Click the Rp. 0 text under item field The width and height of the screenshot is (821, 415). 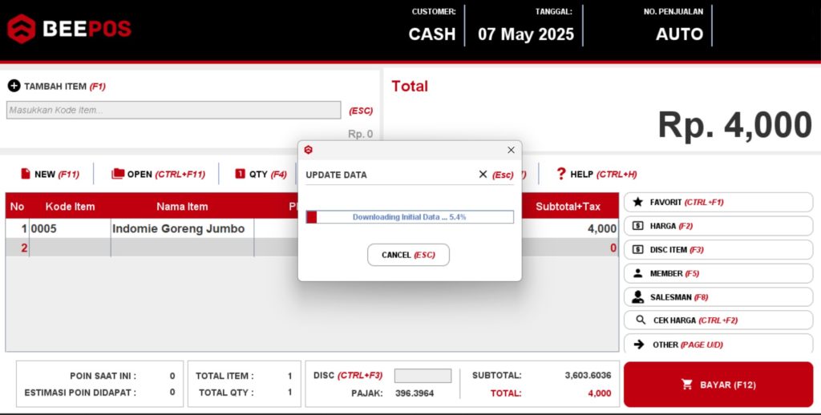point(361,134)
